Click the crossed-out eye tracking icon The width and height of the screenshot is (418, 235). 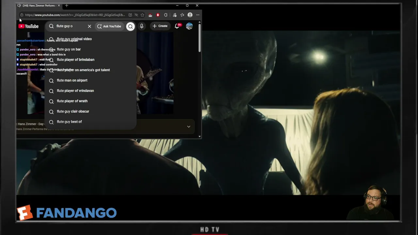tap(136, 15)
